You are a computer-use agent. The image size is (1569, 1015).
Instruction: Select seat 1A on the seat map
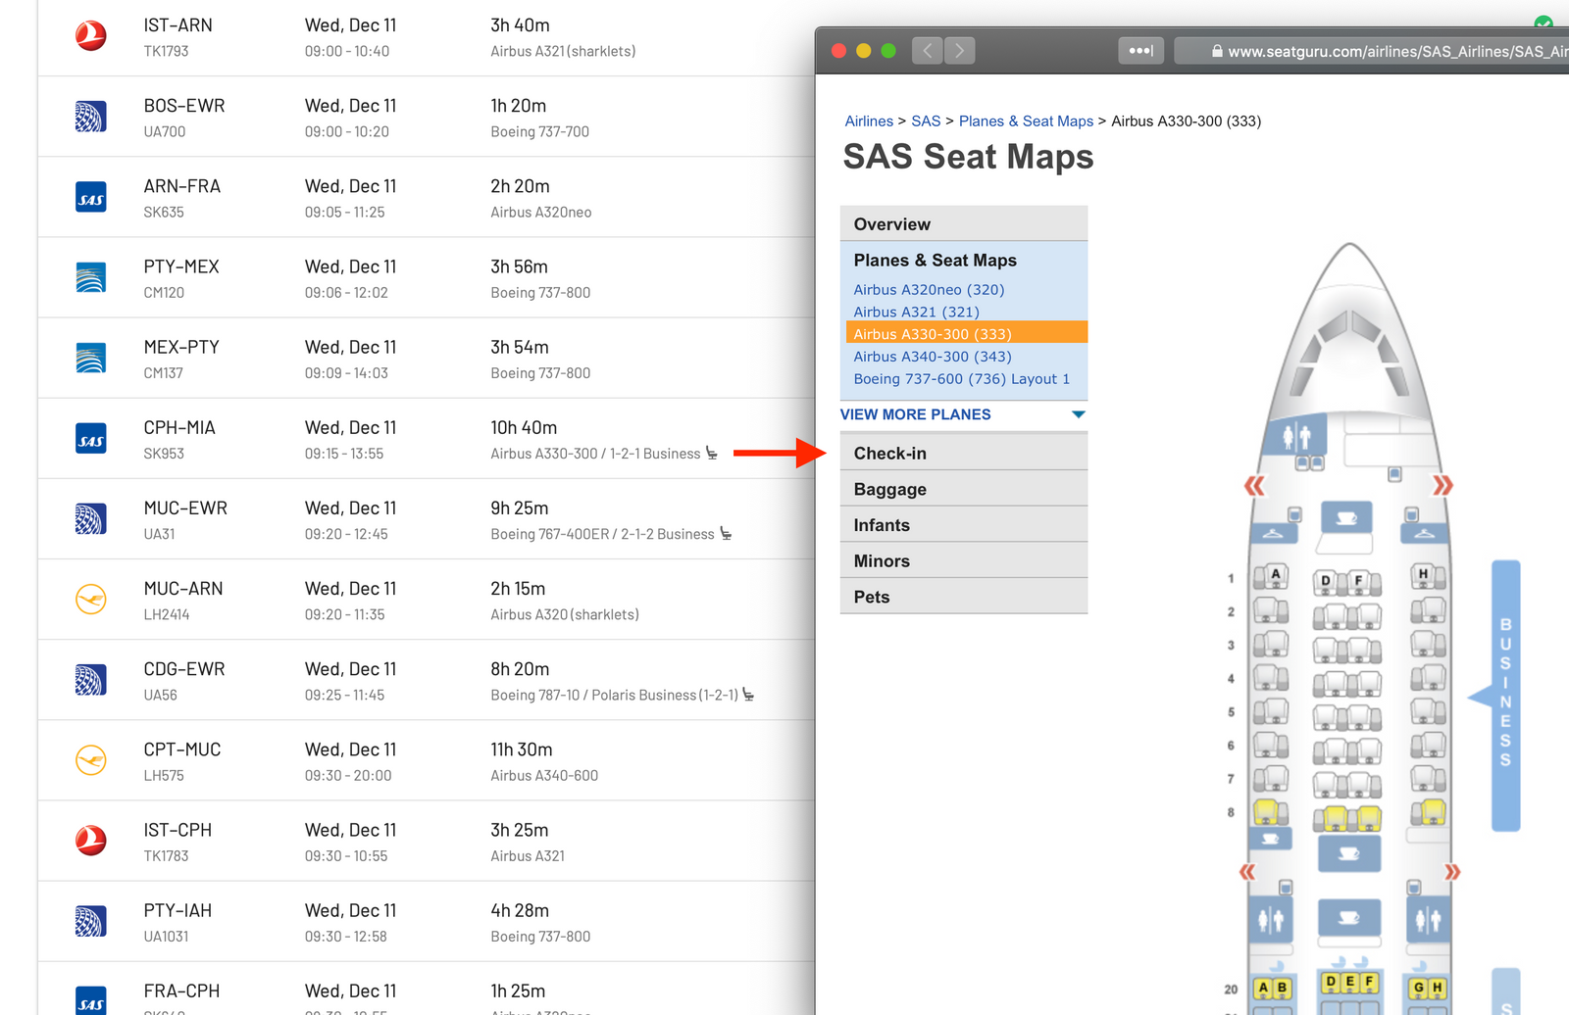click(x=1275, y=576)
